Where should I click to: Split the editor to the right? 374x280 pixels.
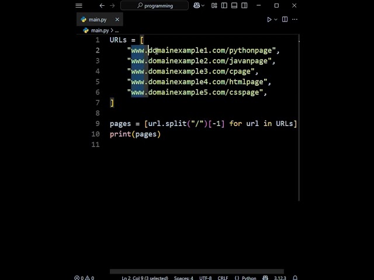click(x=285, y=19)
